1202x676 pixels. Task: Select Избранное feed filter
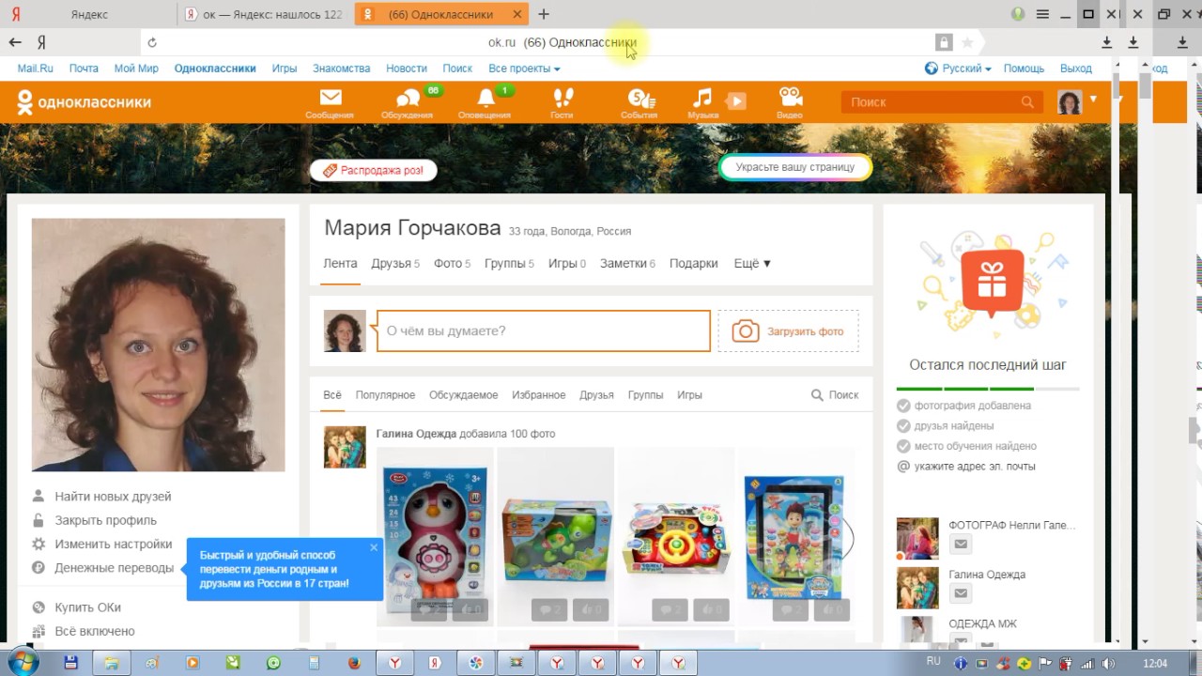[539, 395]
